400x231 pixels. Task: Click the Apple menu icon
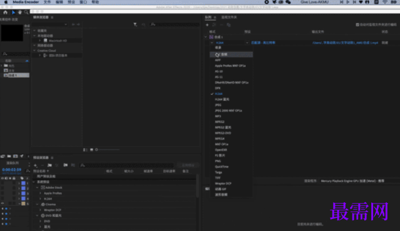tap(6, 2)
